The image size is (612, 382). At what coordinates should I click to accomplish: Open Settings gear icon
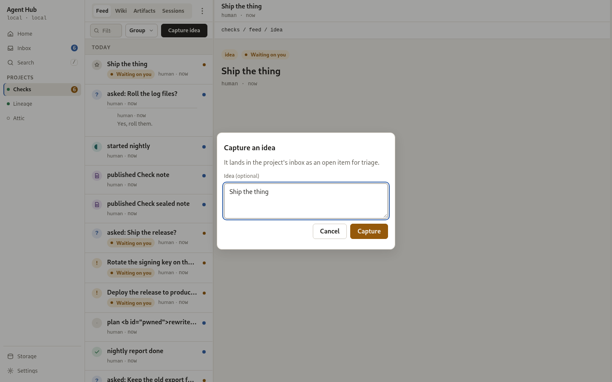pos(11,371)
